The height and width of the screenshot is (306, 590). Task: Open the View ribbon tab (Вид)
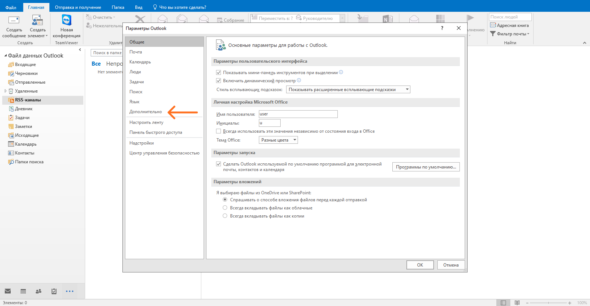pyautogui.click(x=139, y=7)
